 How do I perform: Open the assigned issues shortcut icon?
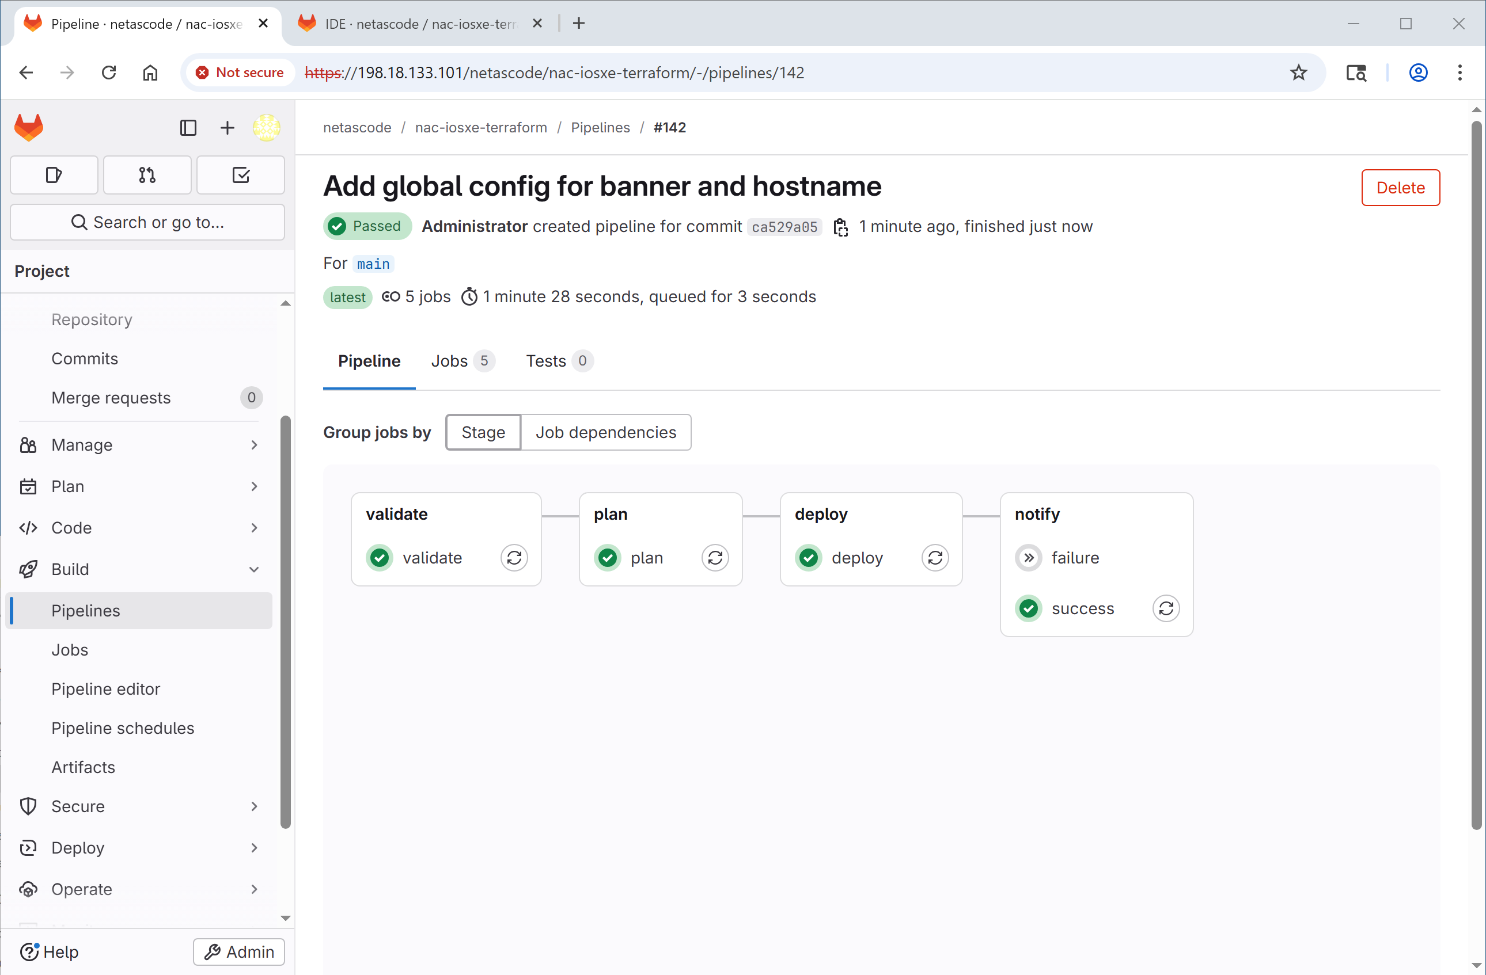click(x=54, y=176)
